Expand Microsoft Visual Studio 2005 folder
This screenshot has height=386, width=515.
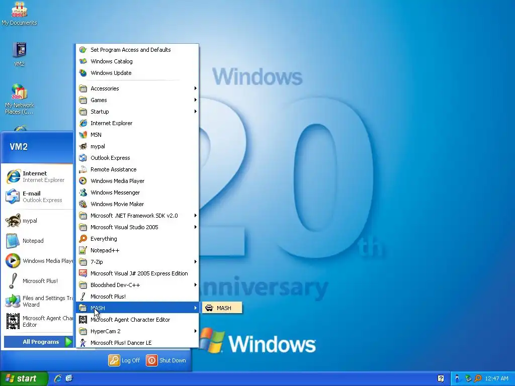coord(137,227)
